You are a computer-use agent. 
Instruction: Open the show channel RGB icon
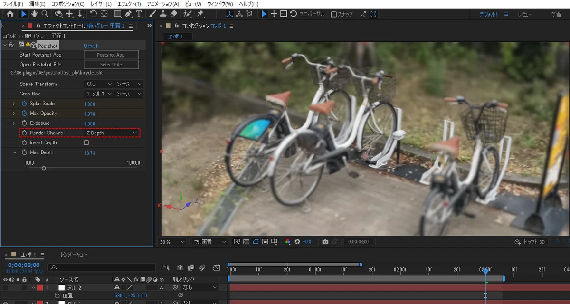pyautogui.click(x=288, y=242)
